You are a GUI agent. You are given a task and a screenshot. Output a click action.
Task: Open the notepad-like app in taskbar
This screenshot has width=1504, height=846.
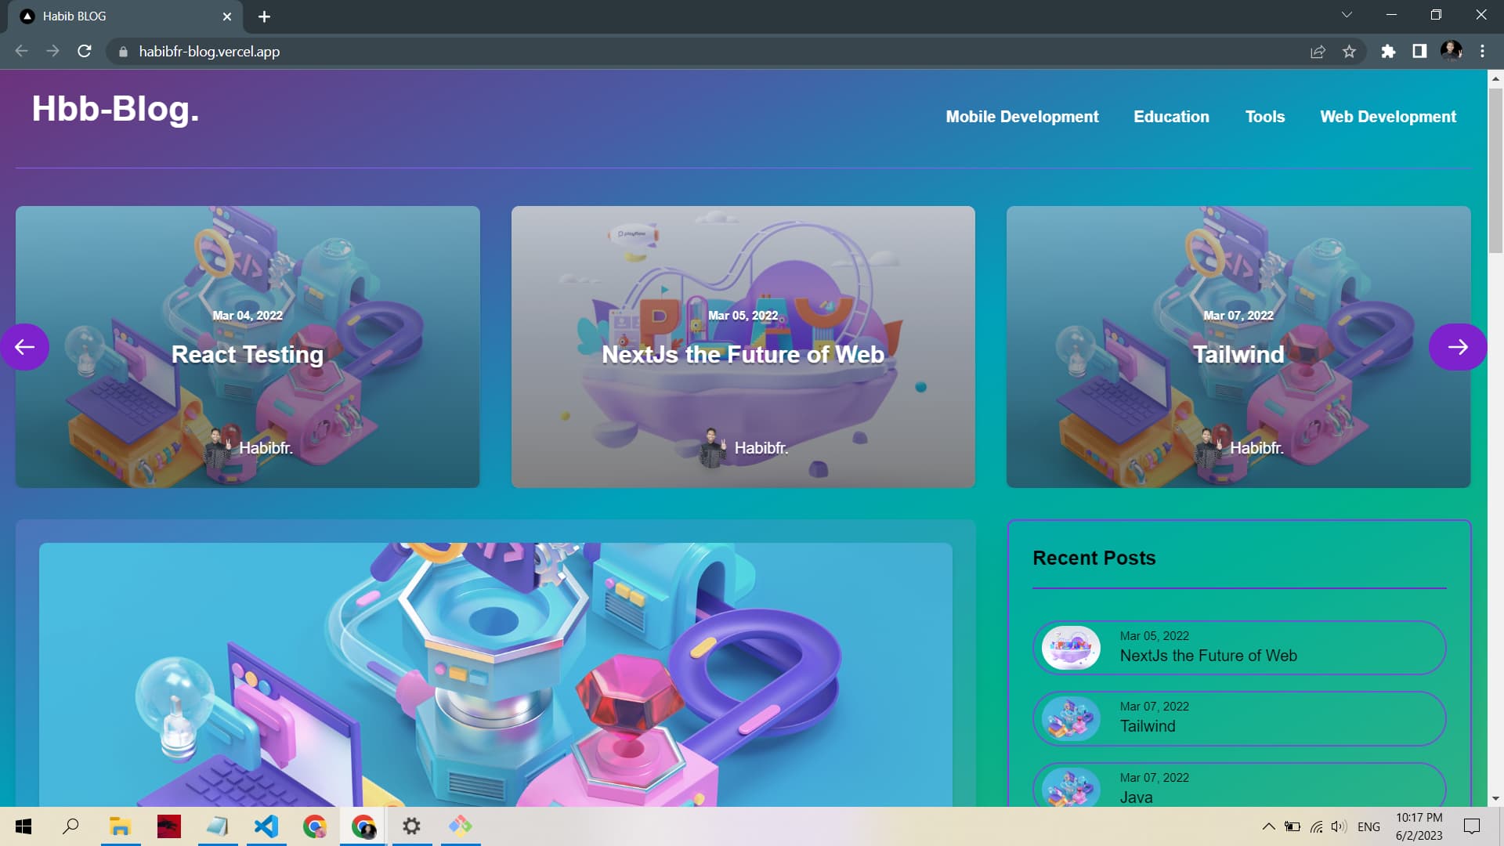click(217, 826)
